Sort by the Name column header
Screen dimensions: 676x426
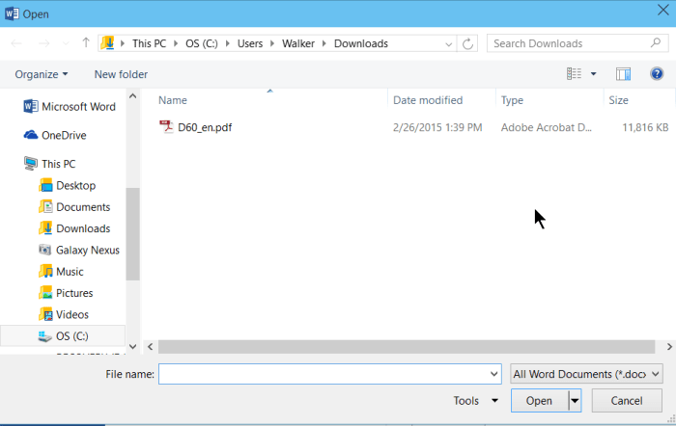[173, 100]
